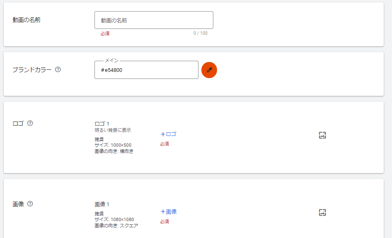Click the logo image placeholder icon
The height and width of the screenshot is (238, 392).
point(323,135)
